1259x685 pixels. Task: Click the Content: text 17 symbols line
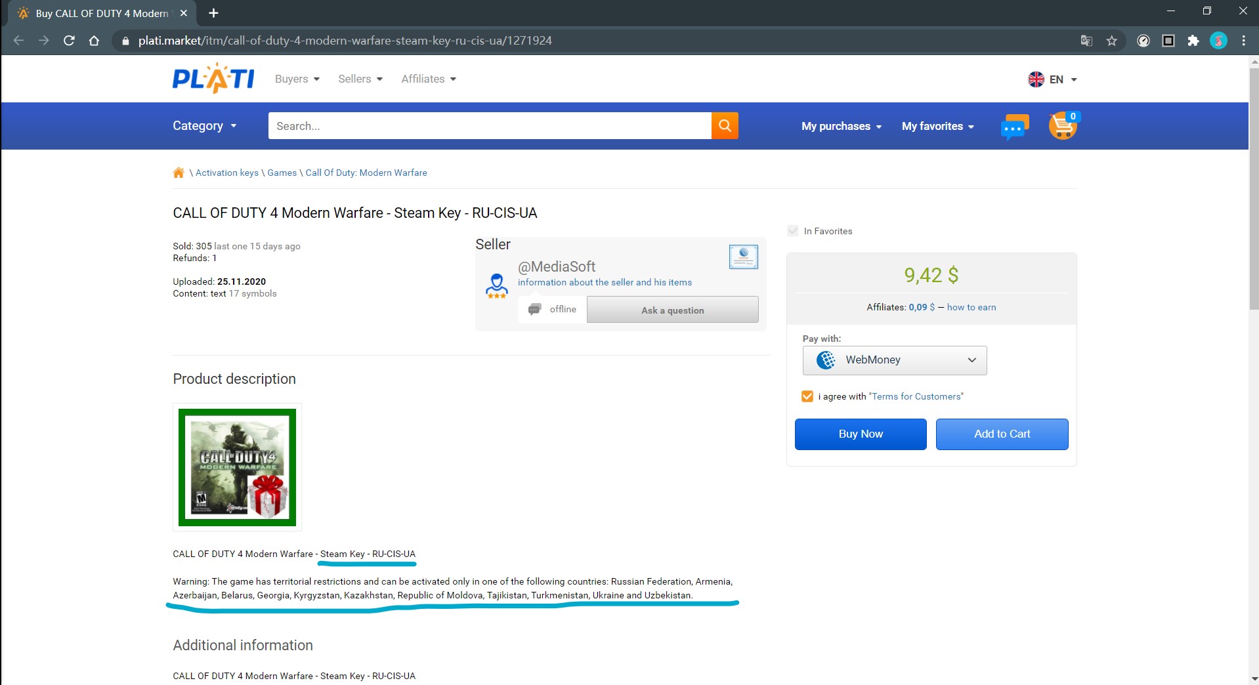[224, 293]
